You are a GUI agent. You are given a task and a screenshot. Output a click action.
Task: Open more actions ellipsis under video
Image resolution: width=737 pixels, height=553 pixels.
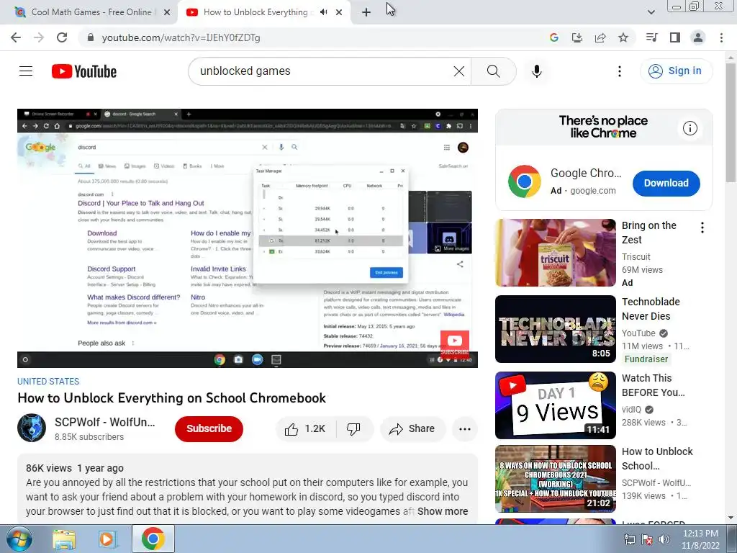pos(464,428)
